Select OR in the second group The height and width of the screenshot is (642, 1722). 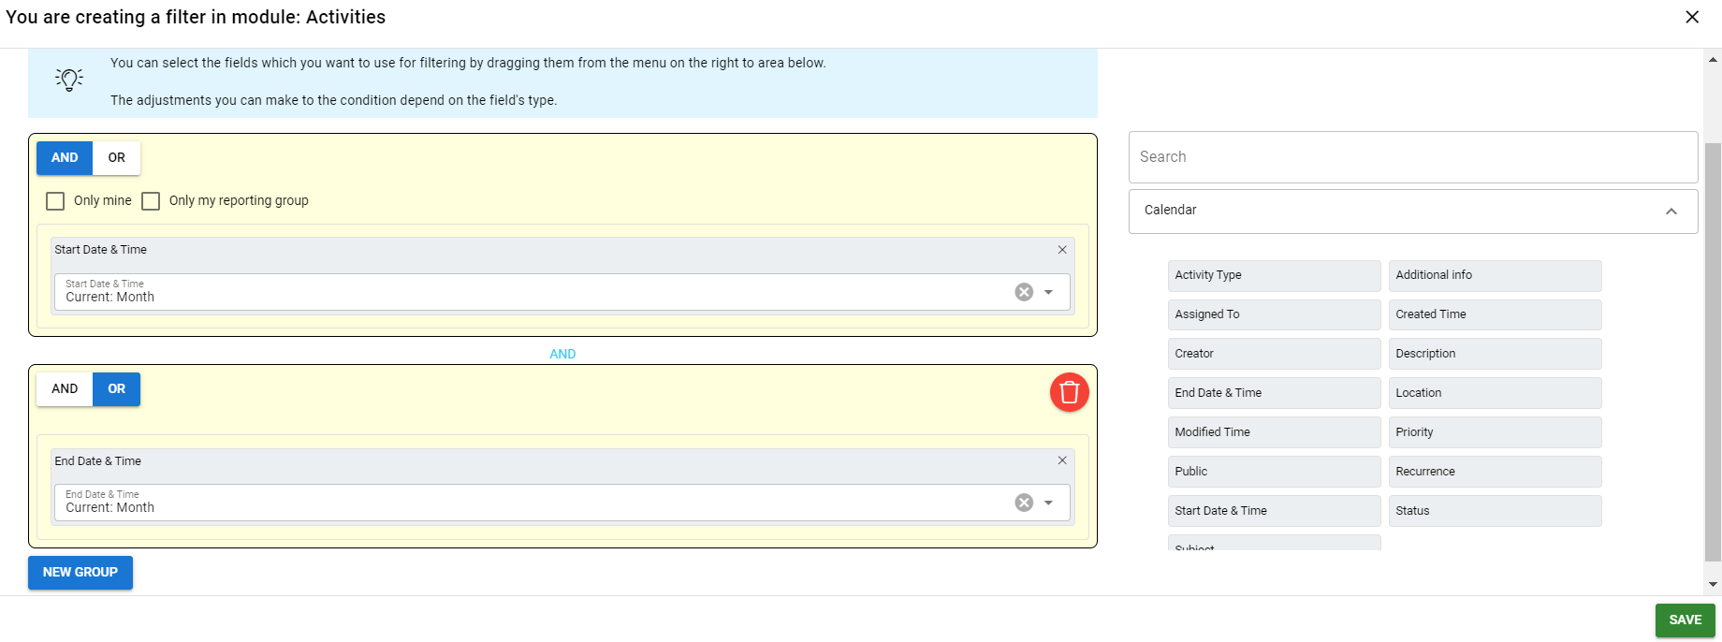point(116,389)
